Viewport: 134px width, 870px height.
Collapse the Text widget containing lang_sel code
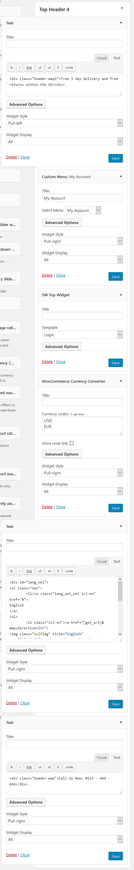click(121, 526)
